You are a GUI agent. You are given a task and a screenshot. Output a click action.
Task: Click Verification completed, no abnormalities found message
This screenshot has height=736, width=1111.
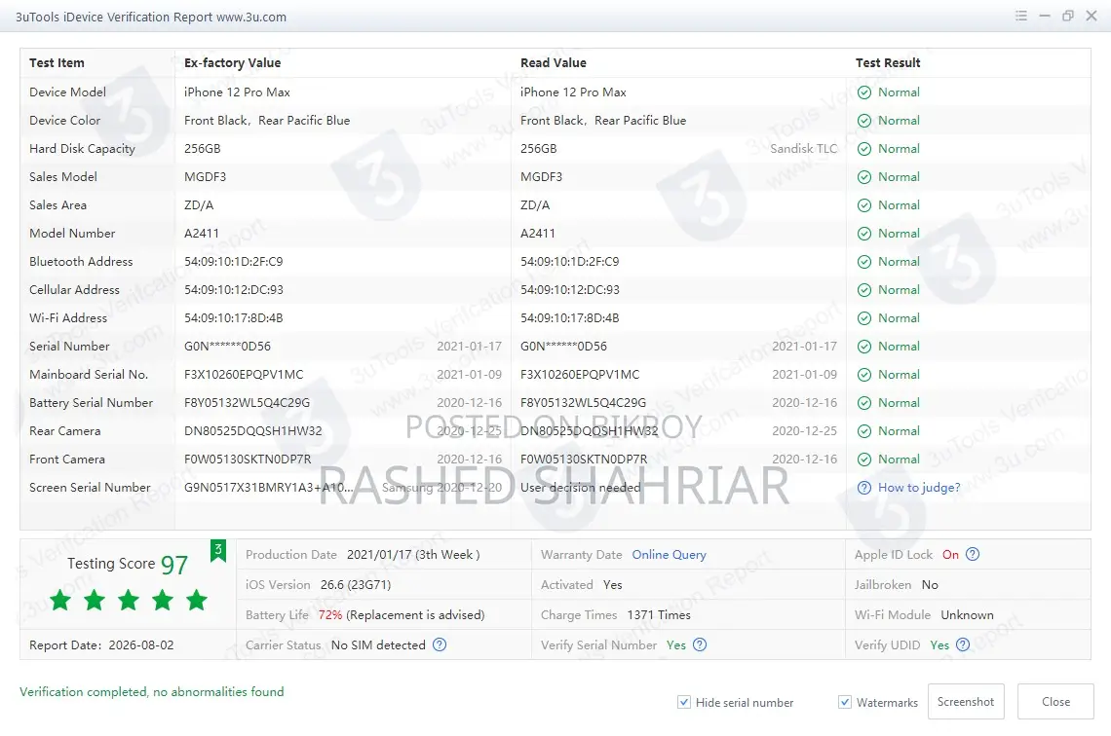tap(152, 692)
